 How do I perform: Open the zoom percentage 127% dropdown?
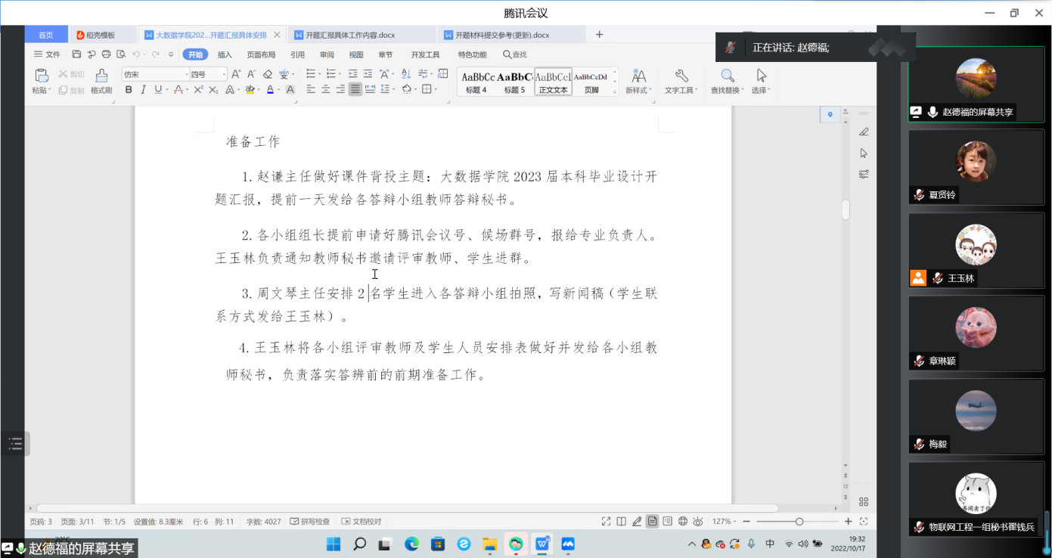(x=725, y=522)
